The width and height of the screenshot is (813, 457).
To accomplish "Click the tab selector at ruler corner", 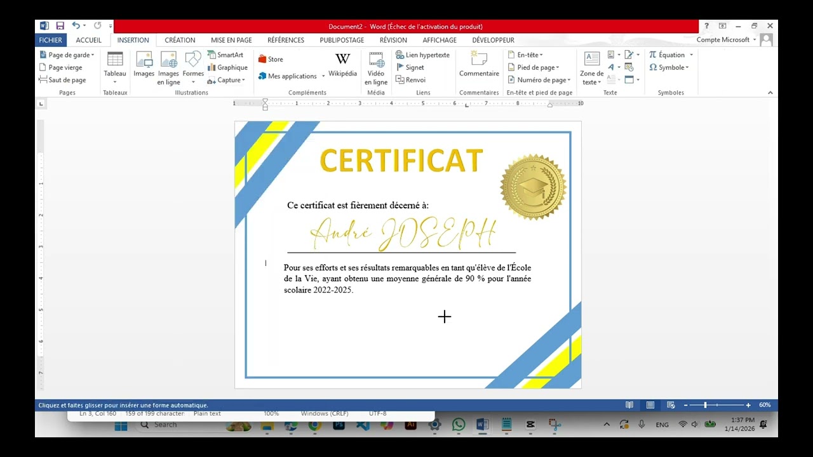I will click(x=41, y=103).
